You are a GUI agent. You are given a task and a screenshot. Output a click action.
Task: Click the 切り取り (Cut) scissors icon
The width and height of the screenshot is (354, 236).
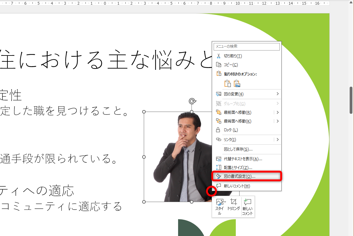click(218, 55)
